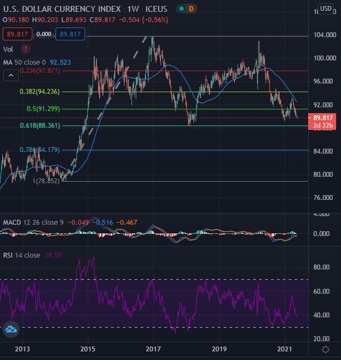Click the 0.382(94.236) Fibonacci level label
This screenshot has height=360, width=341.
pos(39,92)
